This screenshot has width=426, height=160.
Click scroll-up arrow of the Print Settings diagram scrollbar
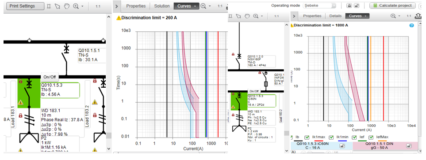coord(109,16)
